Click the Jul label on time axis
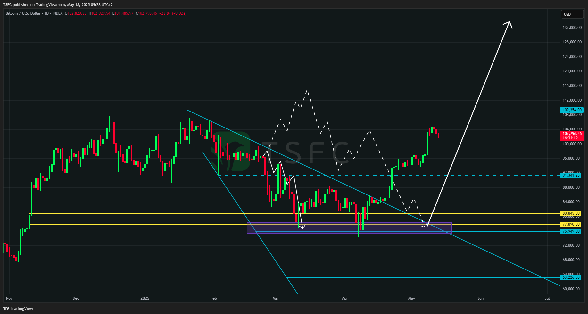This screenshot has height=314, width=588. (x=547, y=298)
